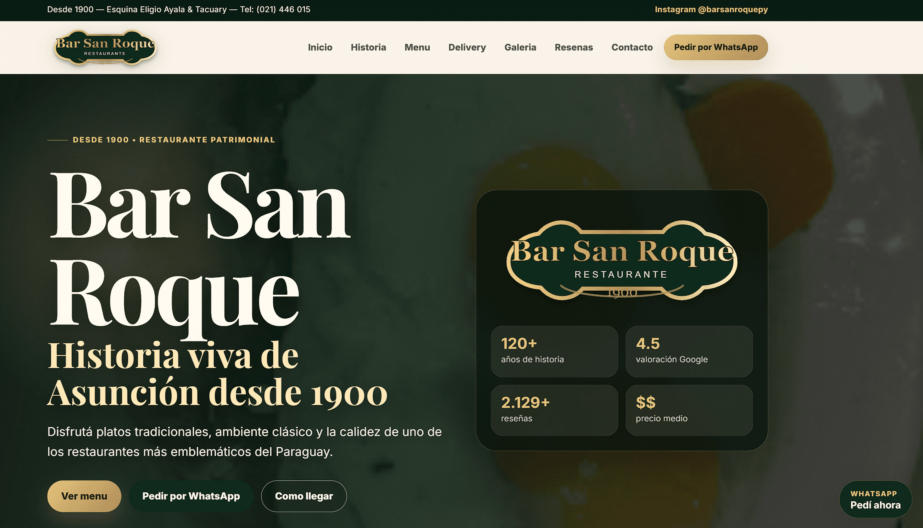Click the Como llegar button

[304, 496]
